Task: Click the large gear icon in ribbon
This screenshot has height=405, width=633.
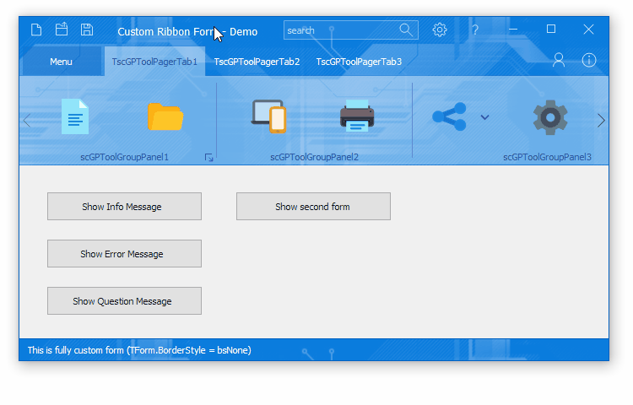Action: point(550,117)
